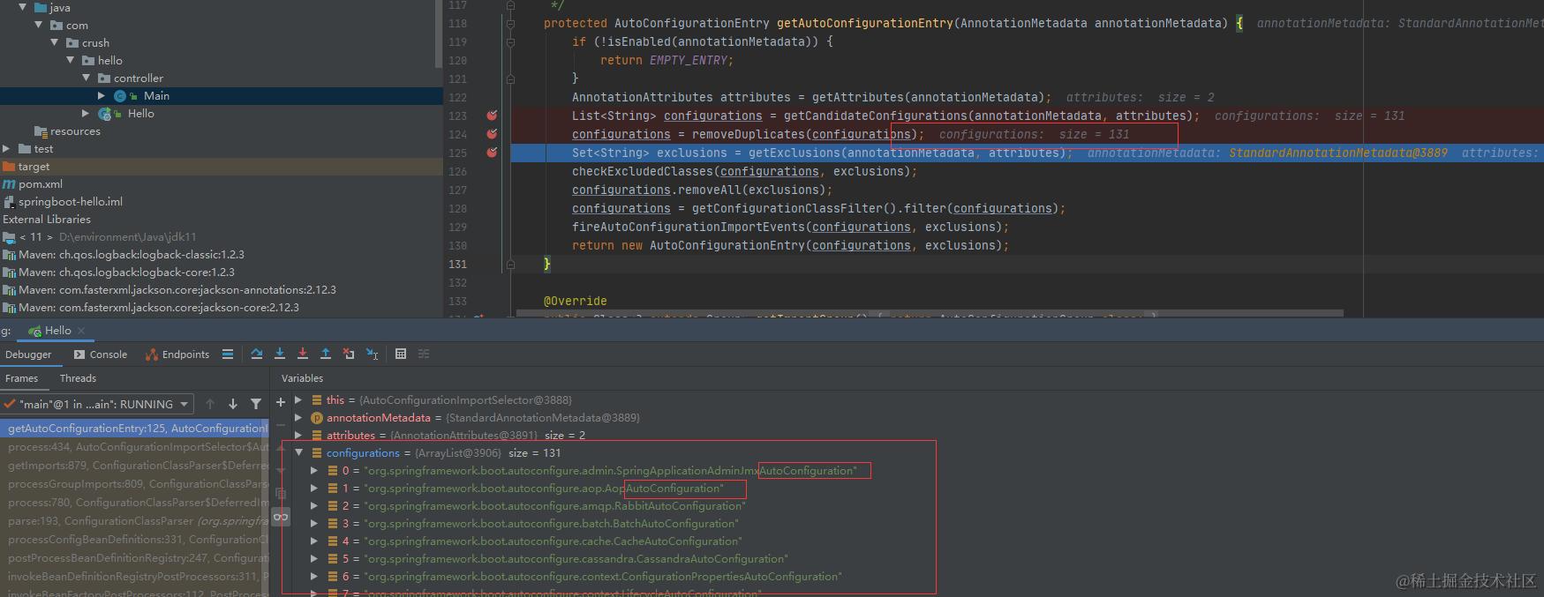Click the Trace Current Stream Chain icon
Screen dimensions: 1544x597
pyautogui.click(x=424, y=354)
